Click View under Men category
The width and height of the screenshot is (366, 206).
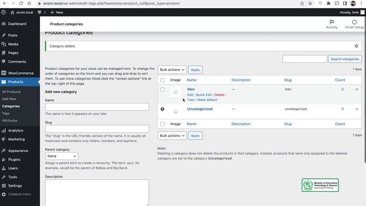pos(191,100)
